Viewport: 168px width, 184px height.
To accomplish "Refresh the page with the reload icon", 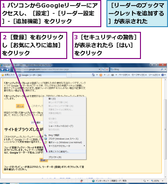I will coord(103,69).
